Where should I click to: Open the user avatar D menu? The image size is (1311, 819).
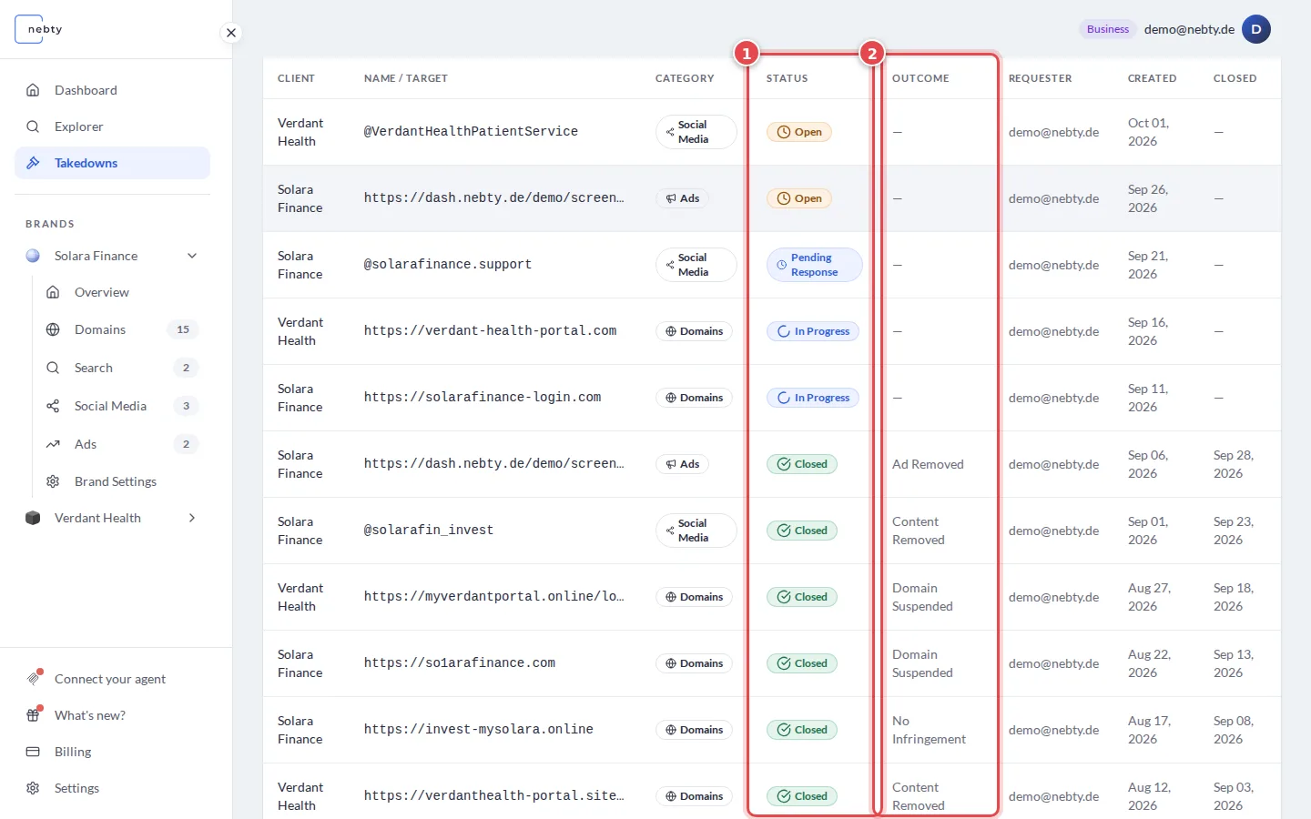click(1256, 29)
